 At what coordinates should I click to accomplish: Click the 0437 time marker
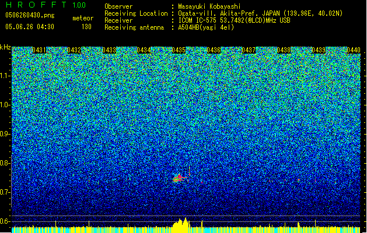pos(249,50)
